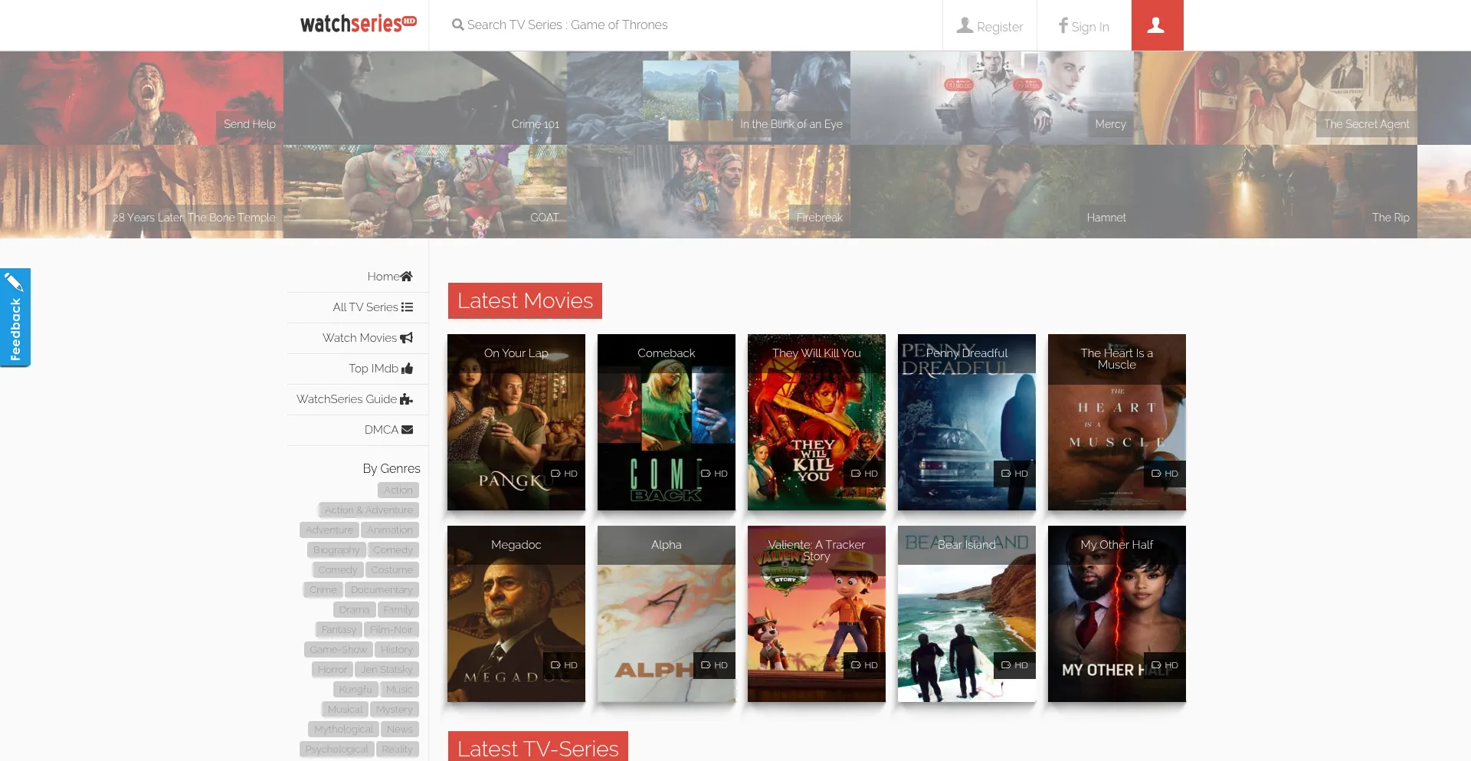
Task: Open the Send Help banner tile
Action: pyautogui.click(x=142, y=98)
